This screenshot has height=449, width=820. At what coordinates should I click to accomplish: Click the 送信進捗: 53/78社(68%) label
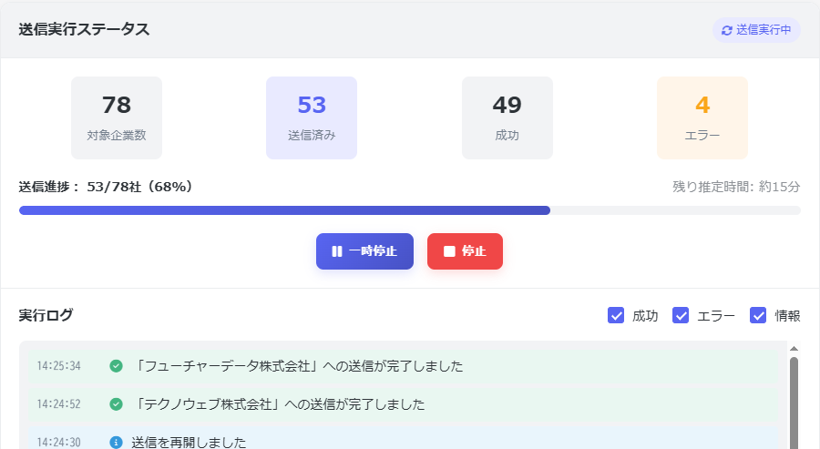[107, 187]
